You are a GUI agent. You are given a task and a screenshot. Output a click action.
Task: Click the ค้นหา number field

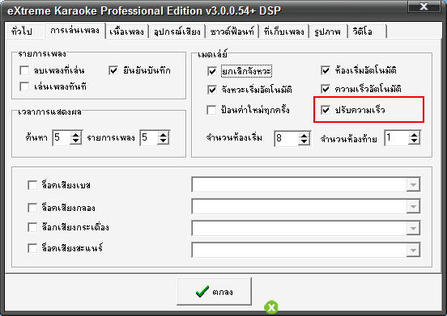coord(62,138)
